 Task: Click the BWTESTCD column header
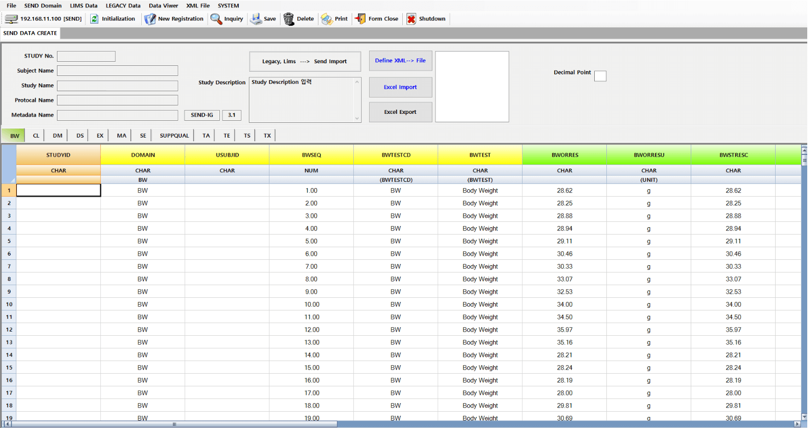point(396,155)
